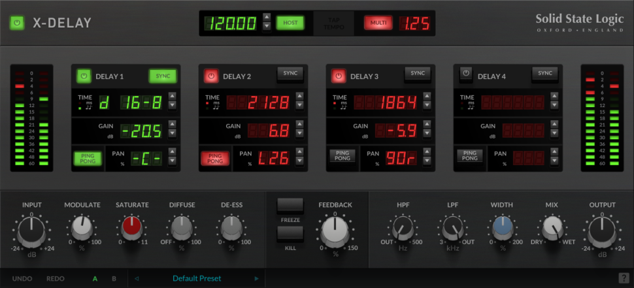The height and width of the screenshot is (288, 634).
Task: Increase tempo with up arrow
Action: (x=267, y=17)
